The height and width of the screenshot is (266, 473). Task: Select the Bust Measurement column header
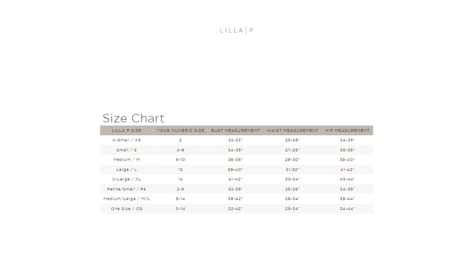(x=235, y=130)
